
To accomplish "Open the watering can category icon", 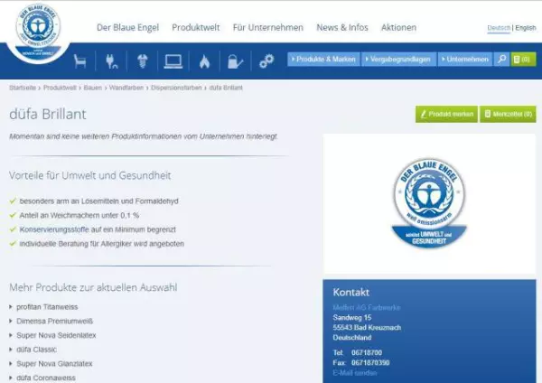I will click(235, 61).
